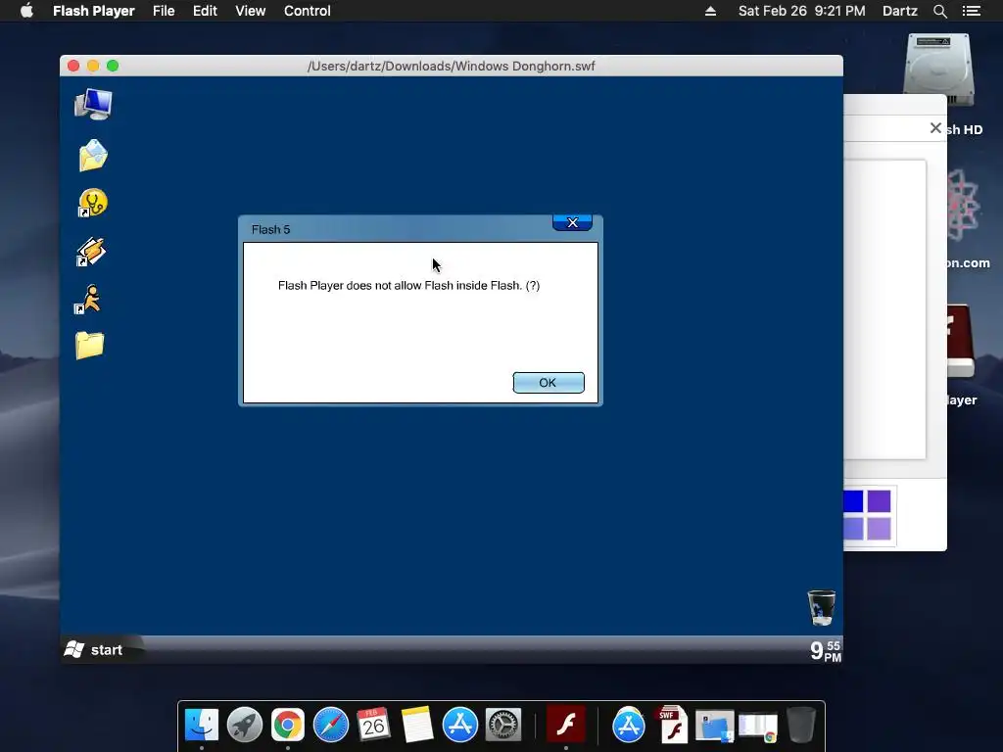The width and height of the screenshot is (1003, 752).
Task: Click the 9:55 PM taskbar clock
Action: click(x=825, y=650)
